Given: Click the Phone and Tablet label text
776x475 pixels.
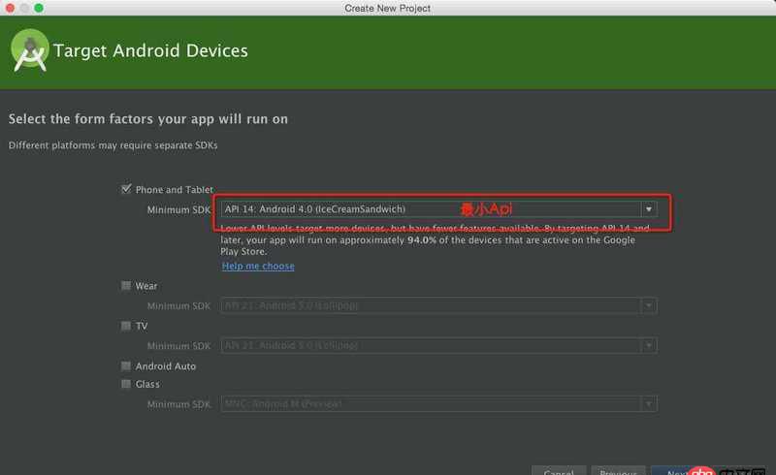Looking at the screenshot, I should click(175, 190).
